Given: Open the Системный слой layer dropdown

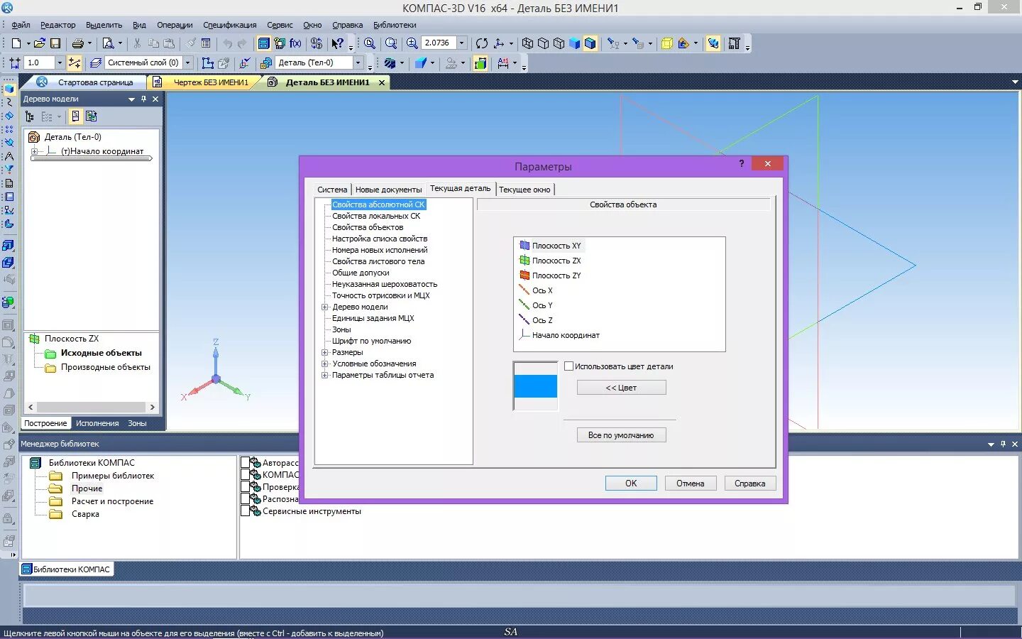Looking at the screenshot, I should (x=188, y=62).
